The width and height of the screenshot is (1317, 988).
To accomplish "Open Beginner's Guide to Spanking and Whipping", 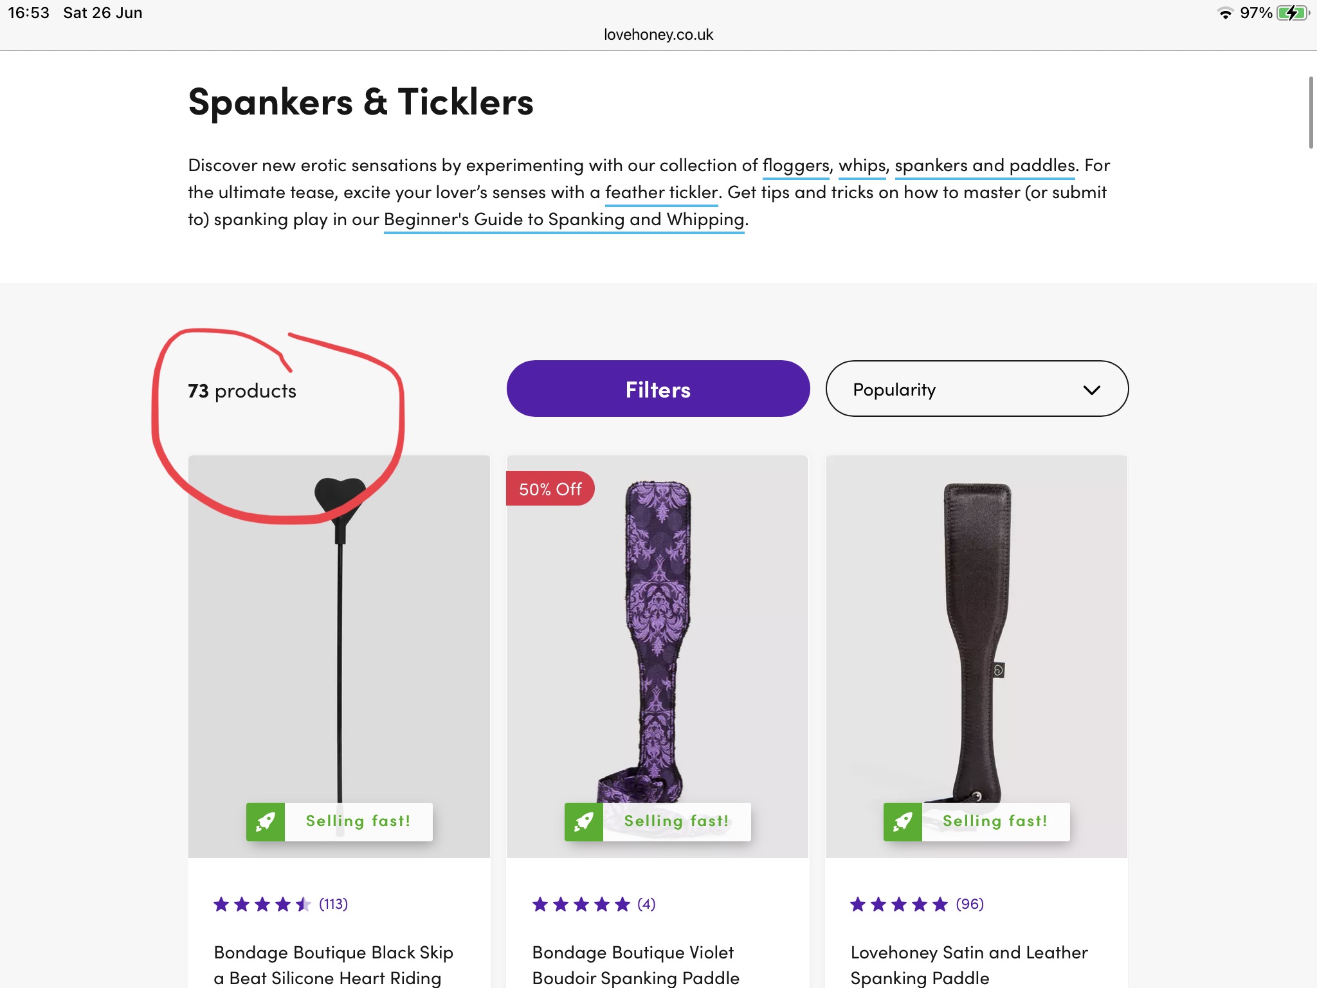I will 564,219.
